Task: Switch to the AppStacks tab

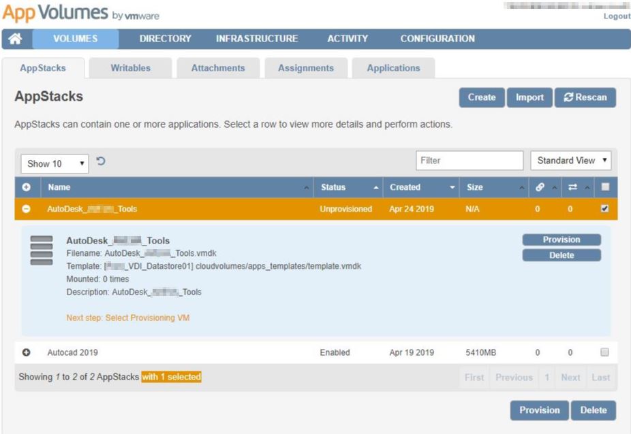Action: point(43,68)
